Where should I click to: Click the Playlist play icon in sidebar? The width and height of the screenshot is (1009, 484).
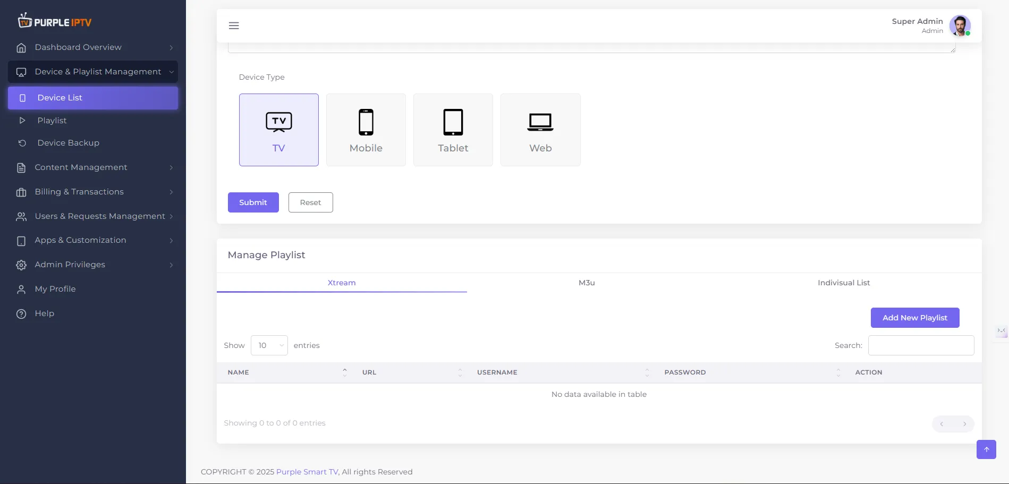(x=22, y=121)
